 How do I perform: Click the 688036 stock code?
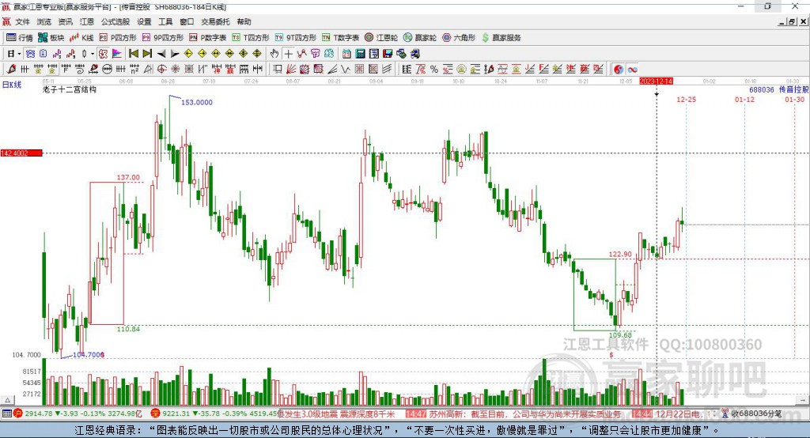[x=762, y=89]
